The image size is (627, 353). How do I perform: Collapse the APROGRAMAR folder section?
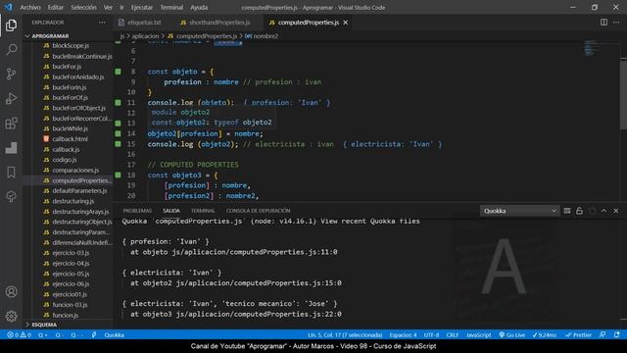click(50, 36)
